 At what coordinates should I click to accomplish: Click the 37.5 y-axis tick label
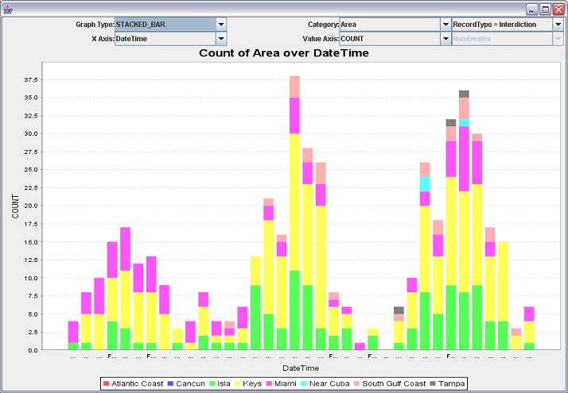pyautogui.click(x=31, y=80)
